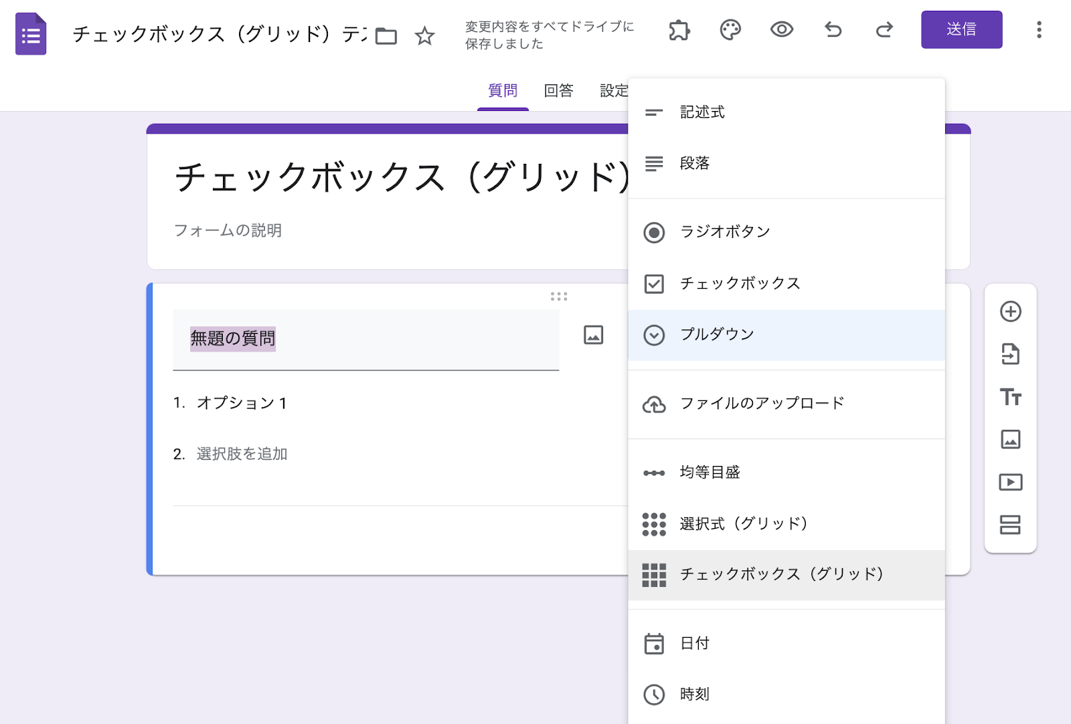Image resolution: width=1071 pixels, height=724 pixels.
Task: Click the 無題の質問 question title field
Action: coord(365,340)
